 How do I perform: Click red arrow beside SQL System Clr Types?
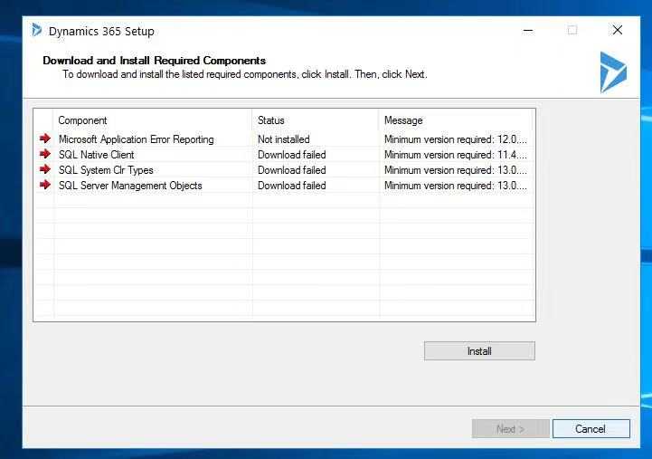coord(45,169)
